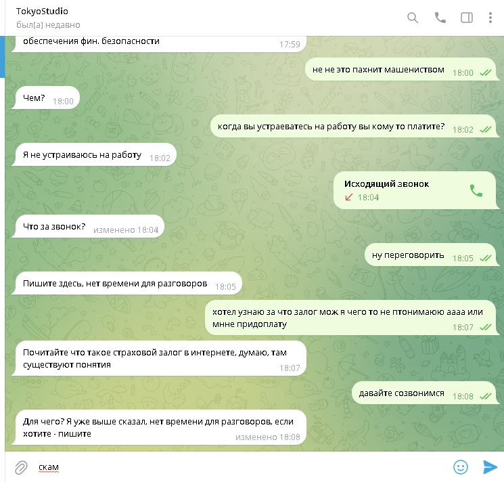Screen dimensions: 504x482
Task: Click 'был(а) недавно' status text
Action: click(x=48, y=25)
